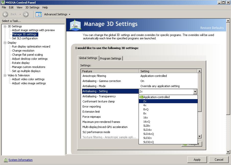Choose SLI16x antialiasing option
The image size is (231, 165).
168,130
